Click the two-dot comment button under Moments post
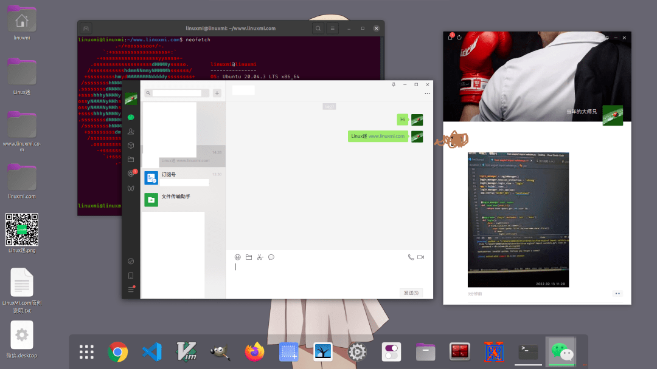This screenshot has height=369, width=657. (617, 293)
